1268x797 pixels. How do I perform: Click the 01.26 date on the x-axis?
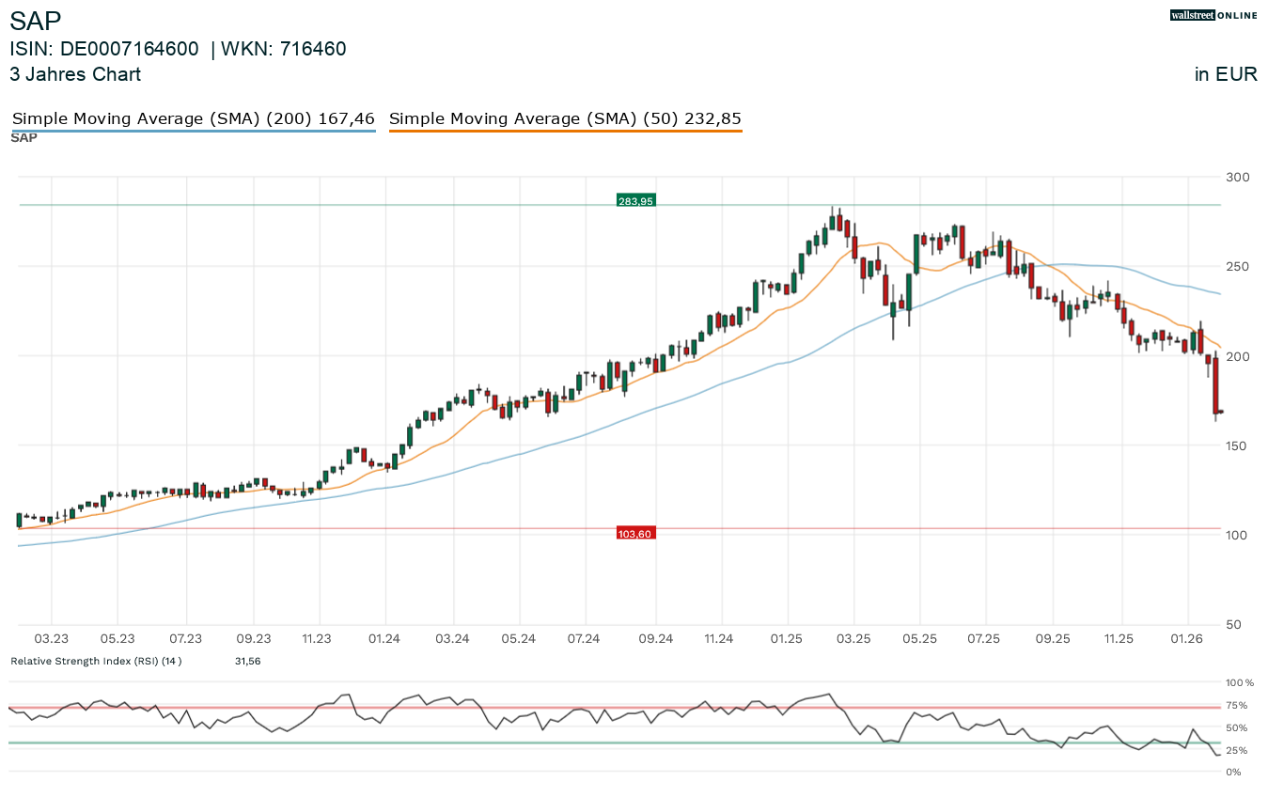pyautogui.click(x=1188, y=639)
